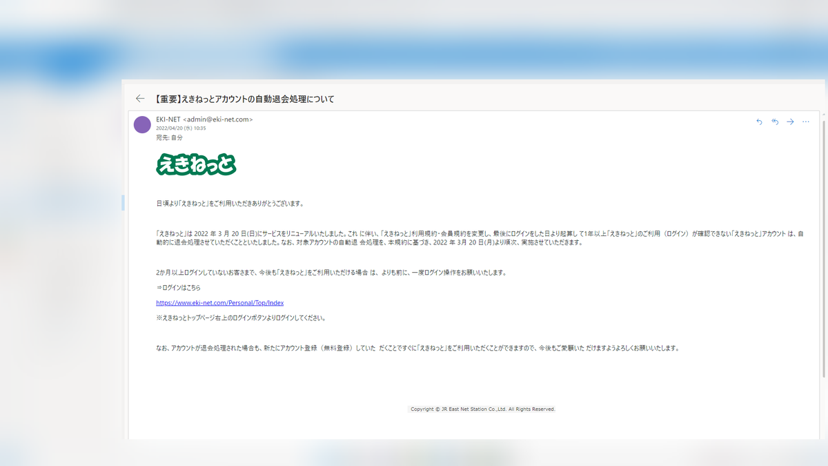The width and height of the screenshot is (828, 466).
Task: Click the えきねっと green logo image
Action: click(197, 164)
